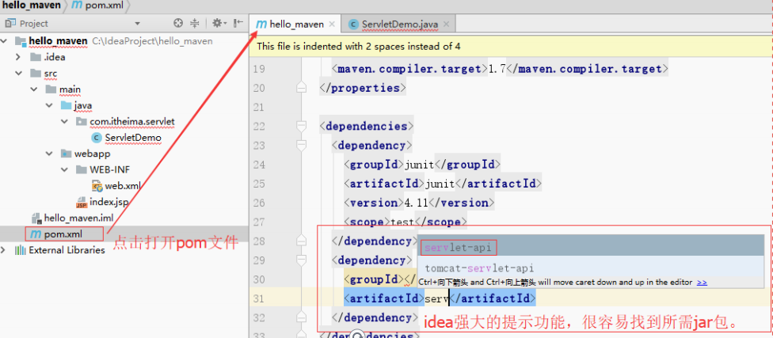
Task: Toggle fold marker at line 20 properties
Action: click(x=301, y=88)
